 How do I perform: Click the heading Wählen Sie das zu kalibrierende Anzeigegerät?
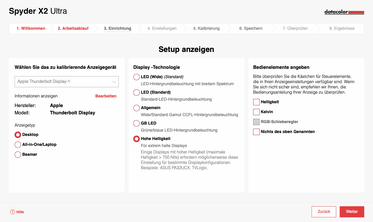click(x=65, y=67)
